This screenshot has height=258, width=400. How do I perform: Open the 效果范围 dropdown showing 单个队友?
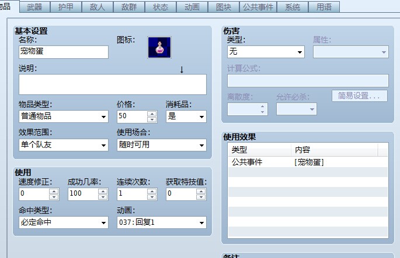pyautogui.click(x=64, y=145)
